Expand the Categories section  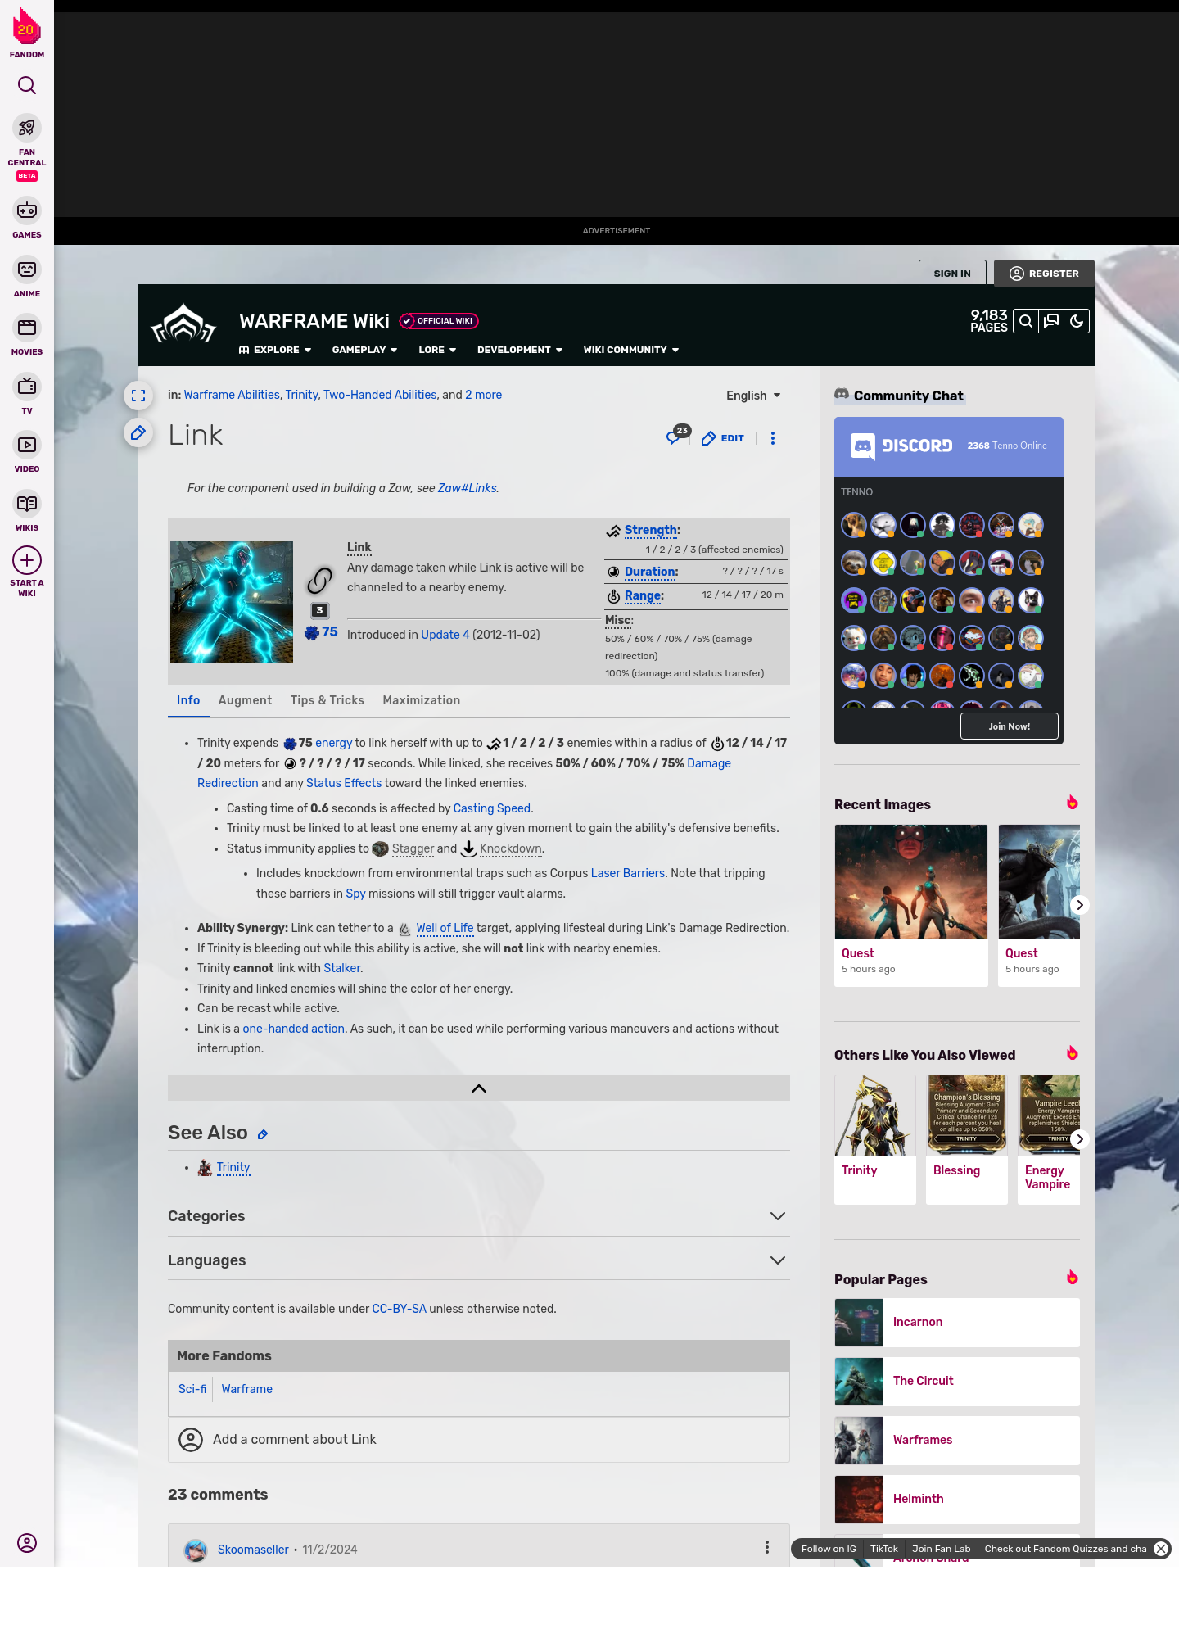tap(777, 1216)
